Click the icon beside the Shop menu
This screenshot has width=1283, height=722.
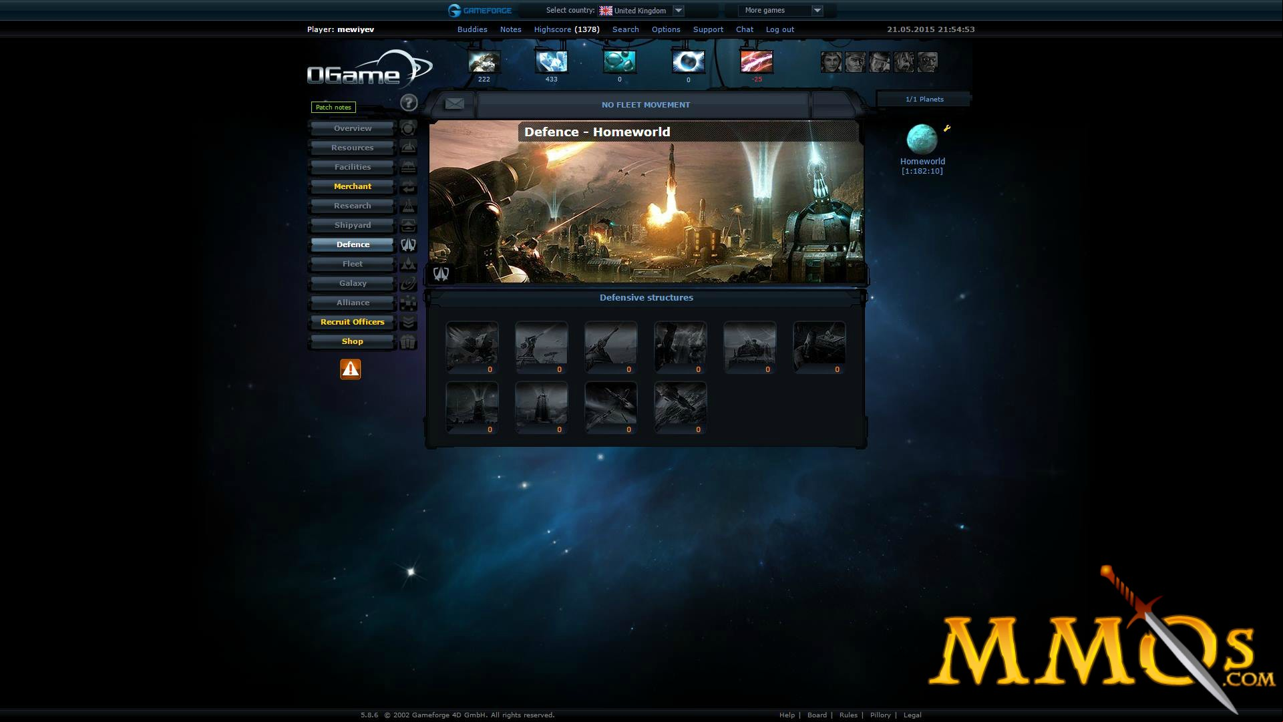(x=408, y=341)
